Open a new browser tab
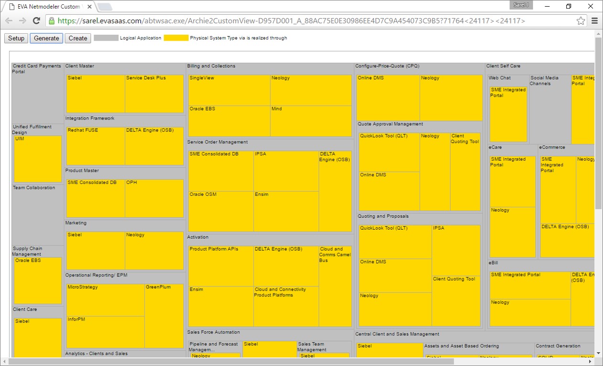Image resolution: width=603 pixels, height=366 pixels. 105,7
